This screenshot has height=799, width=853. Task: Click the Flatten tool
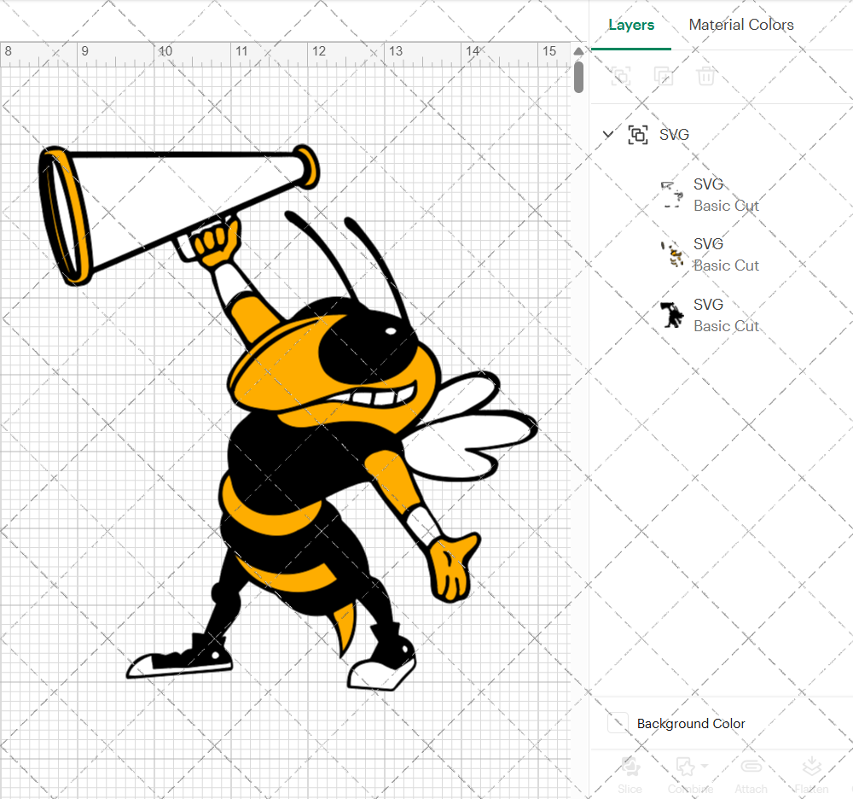[812, 774]
